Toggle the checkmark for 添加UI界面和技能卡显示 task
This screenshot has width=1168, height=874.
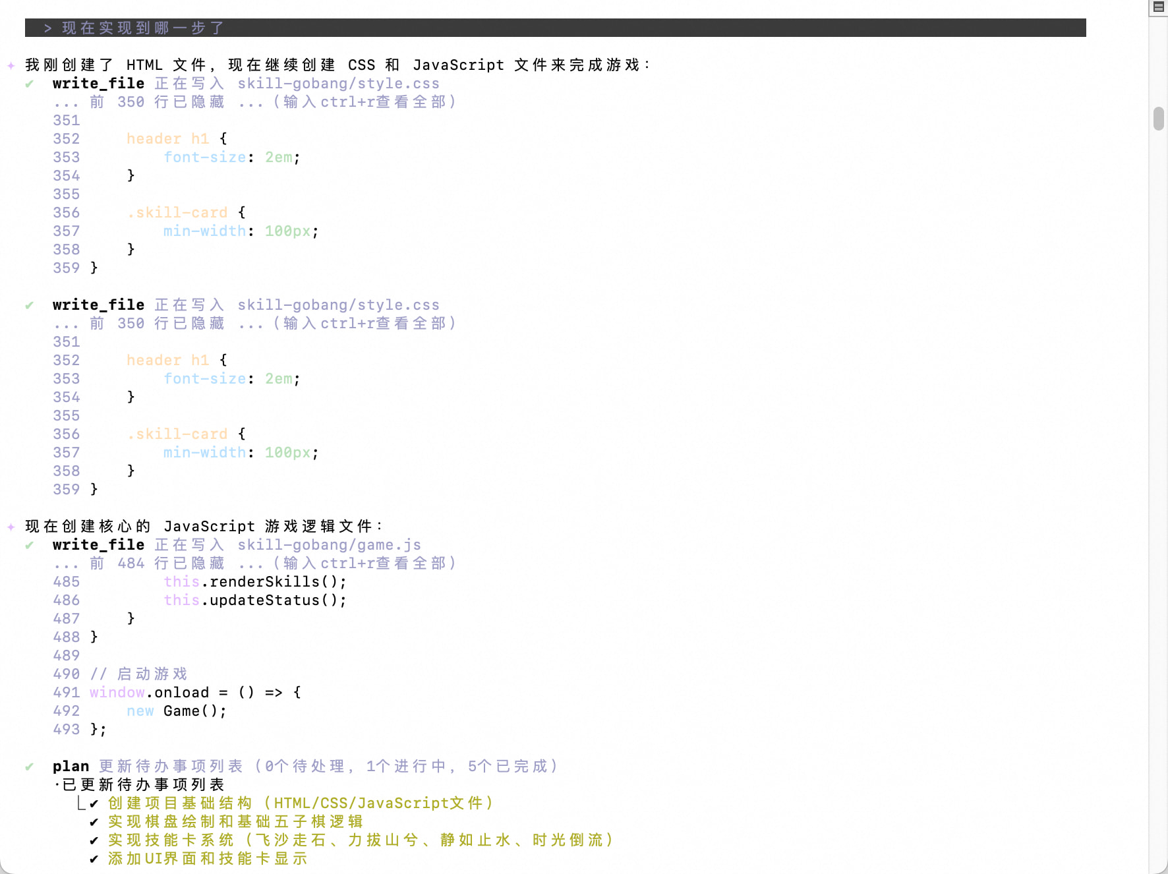pos(94,859)
